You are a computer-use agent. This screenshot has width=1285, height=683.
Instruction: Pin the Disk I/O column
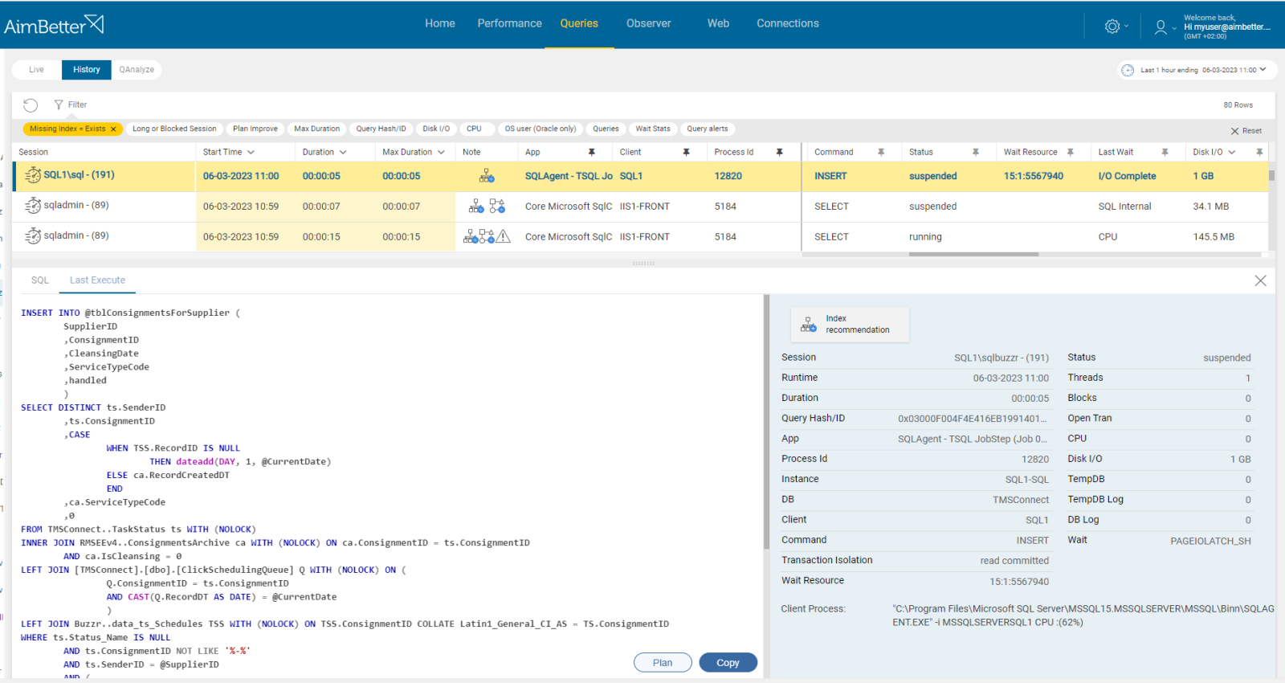1259,152
